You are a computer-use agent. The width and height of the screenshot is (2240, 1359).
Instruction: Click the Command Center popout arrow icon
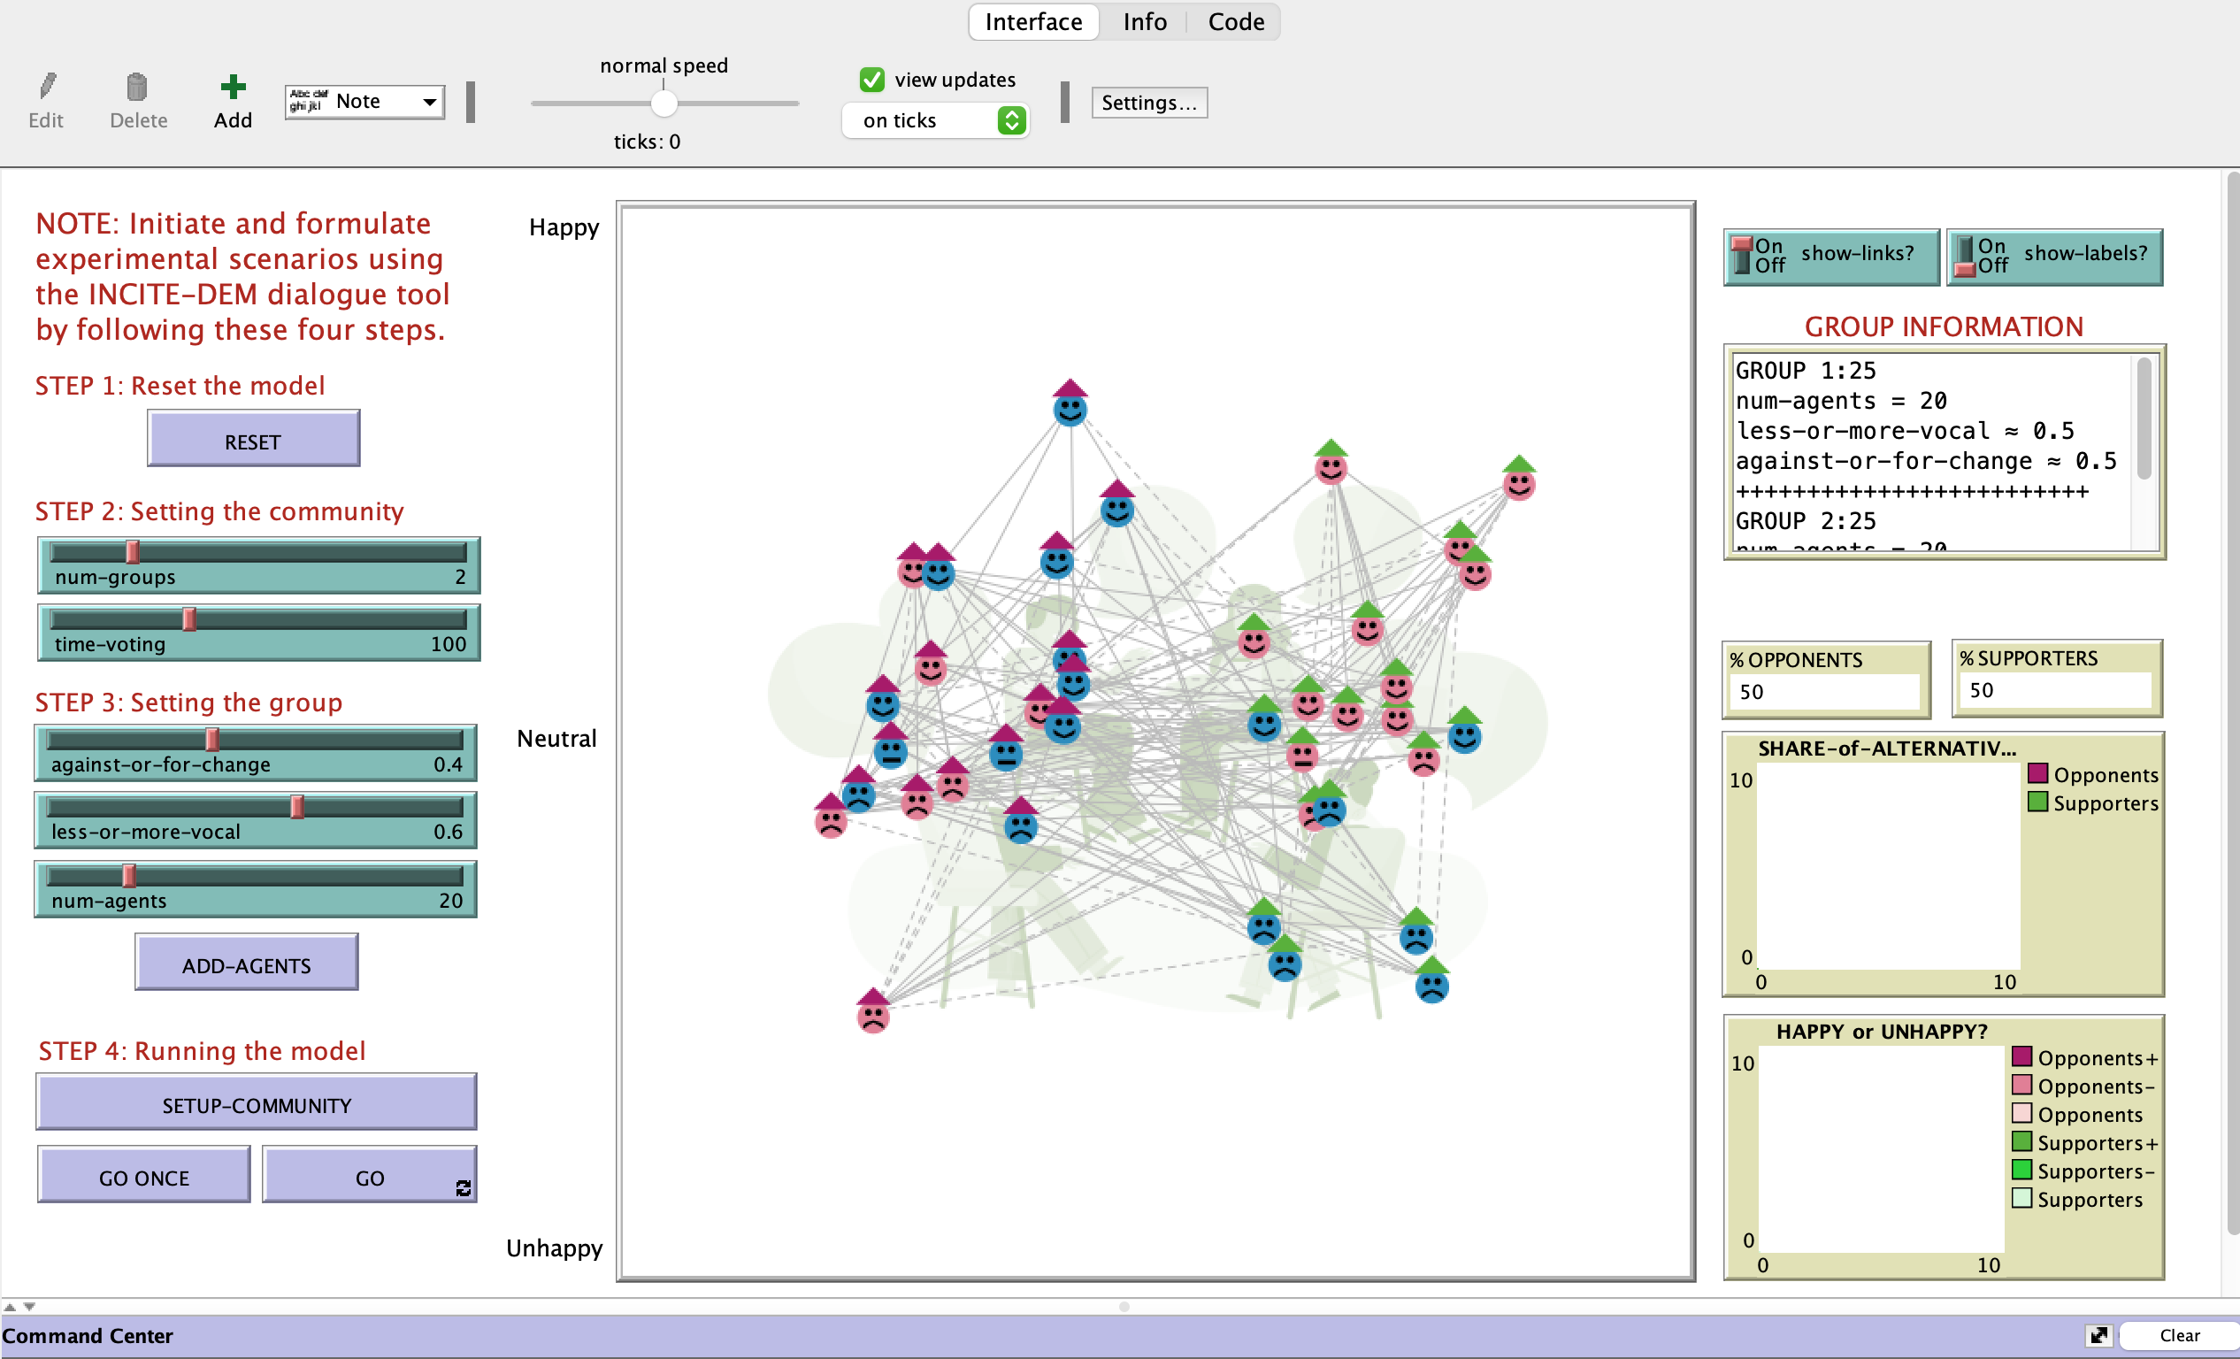coord(2098,1334)
